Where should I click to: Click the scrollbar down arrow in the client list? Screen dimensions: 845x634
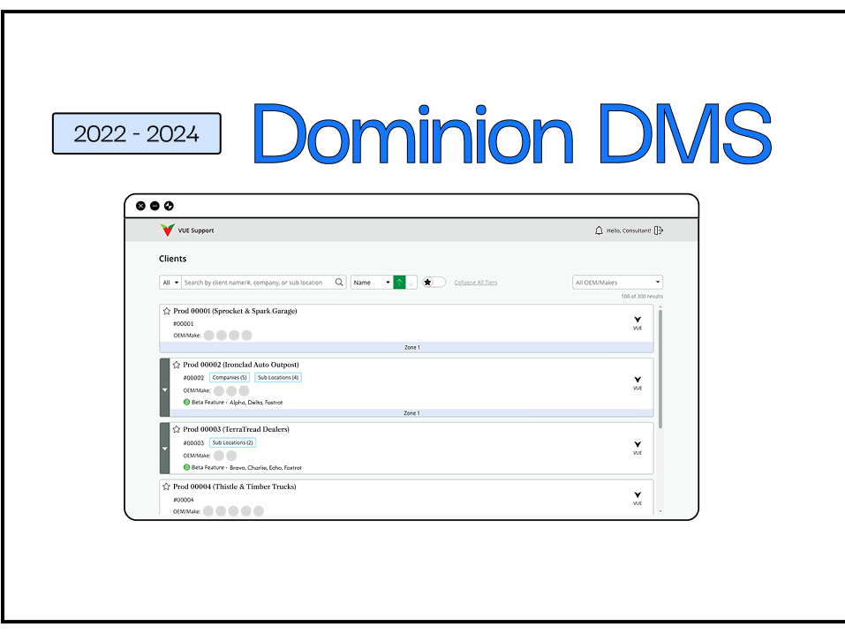660,511
